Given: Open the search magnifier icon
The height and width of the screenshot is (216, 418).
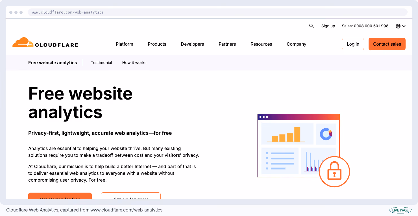Looking at the screenshot, I should [x=312, y=26].
